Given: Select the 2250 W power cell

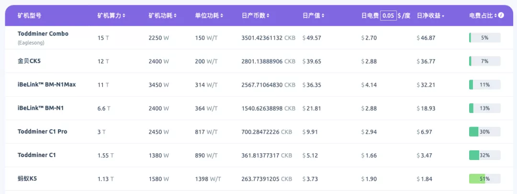Looking at the screenshot, I should 158,38.
